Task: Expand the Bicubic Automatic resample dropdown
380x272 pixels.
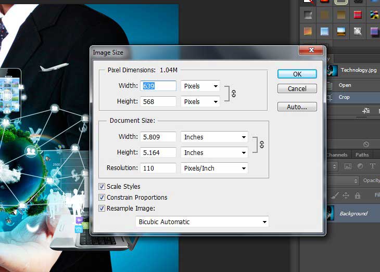Action: tap(201, 222)
